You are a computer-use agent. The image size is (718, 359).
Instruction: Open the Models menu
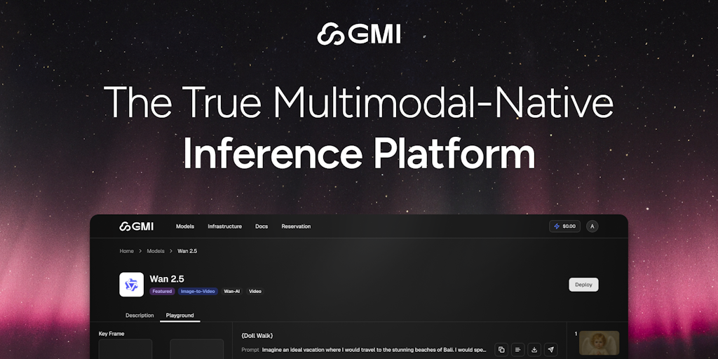[185, 226]
